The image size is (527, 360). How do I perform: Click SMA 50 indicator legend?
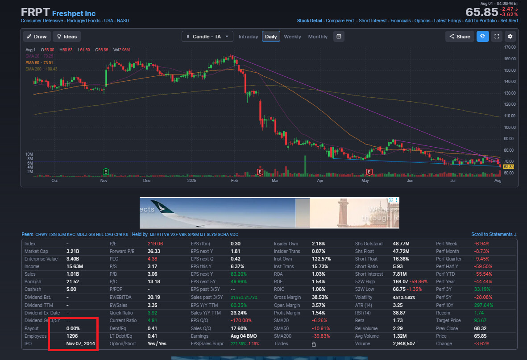pyautogui.click(x=39, y=63)
